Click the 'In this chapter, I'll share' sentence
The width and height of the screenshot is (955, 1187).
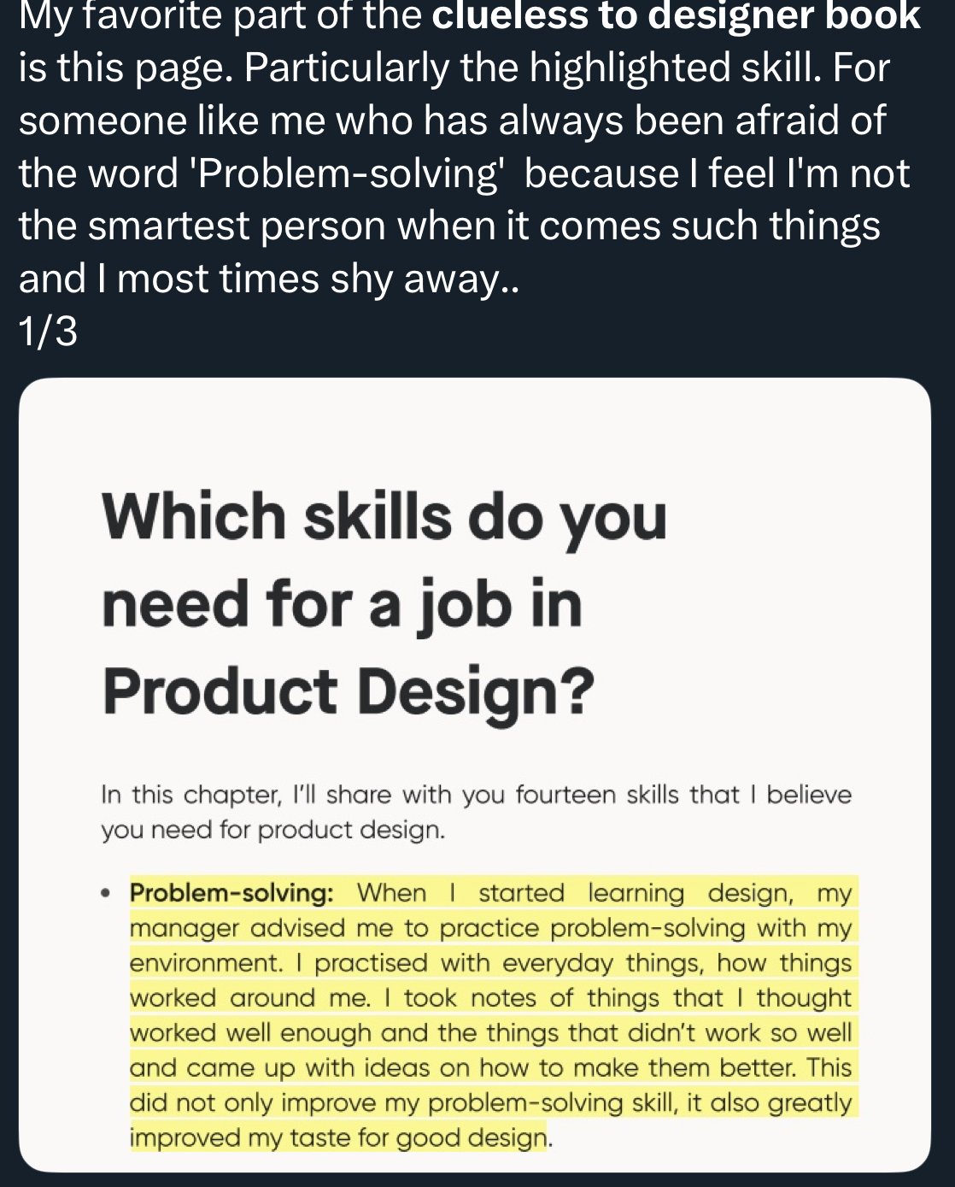248,795
